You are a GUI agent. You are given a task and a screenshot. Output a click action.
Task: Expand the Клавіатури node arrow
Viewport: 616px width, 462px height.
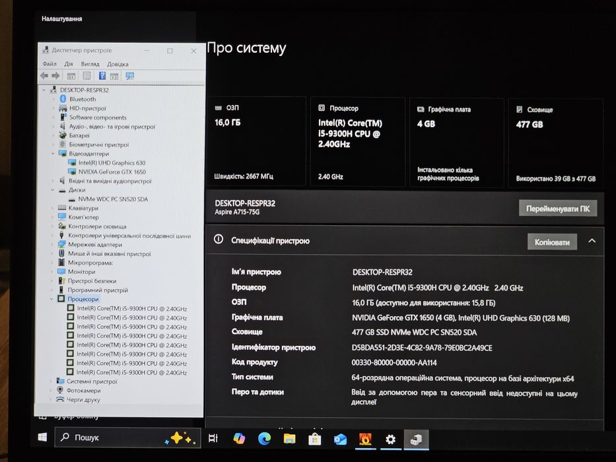pyautogui.click(x=53, y=208)
